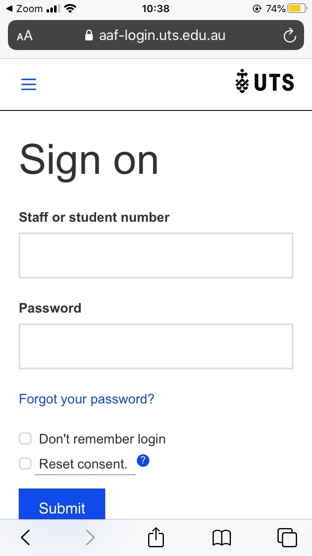This screenshot has width=312, height=556.
Task: Tap the Don't remember login label
Action: coord(102,439)
